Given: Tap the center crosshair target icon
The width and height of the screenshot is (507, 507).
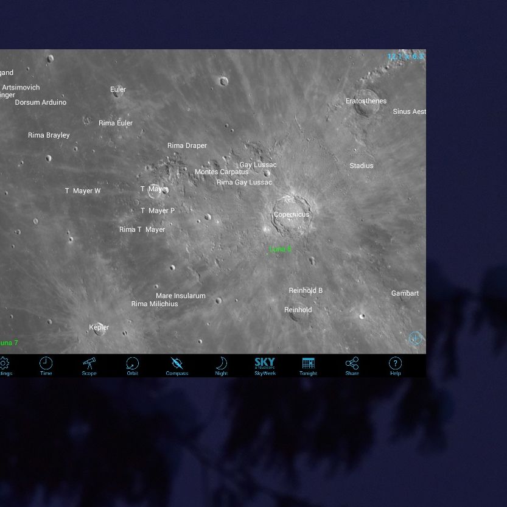Looking at the screenshot, I should point(415,338).
